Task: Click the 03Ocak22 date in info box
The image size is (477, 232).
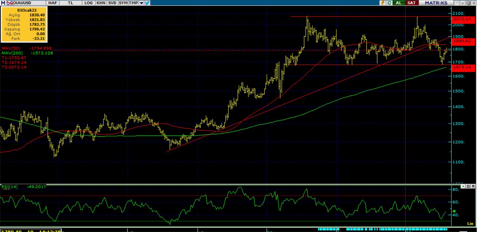Action: (27, 10)
